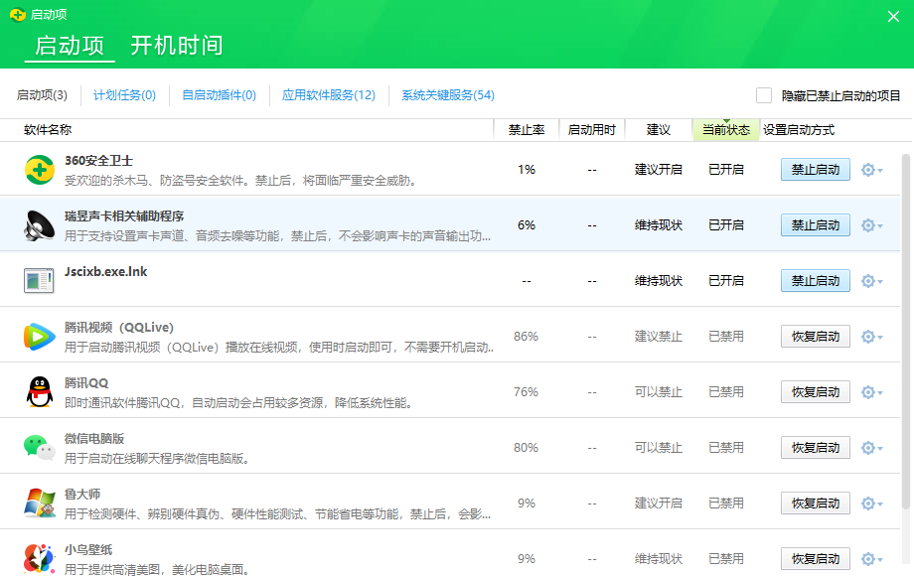
Task: Click the Jscixb.exe.lnk program icon
Action: coord(39,280)
